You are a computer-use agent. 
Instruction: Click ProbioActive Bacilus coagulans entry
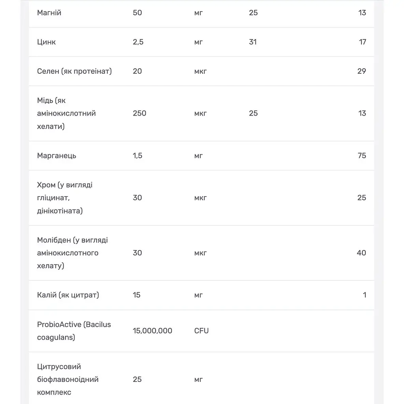[74, 331]
